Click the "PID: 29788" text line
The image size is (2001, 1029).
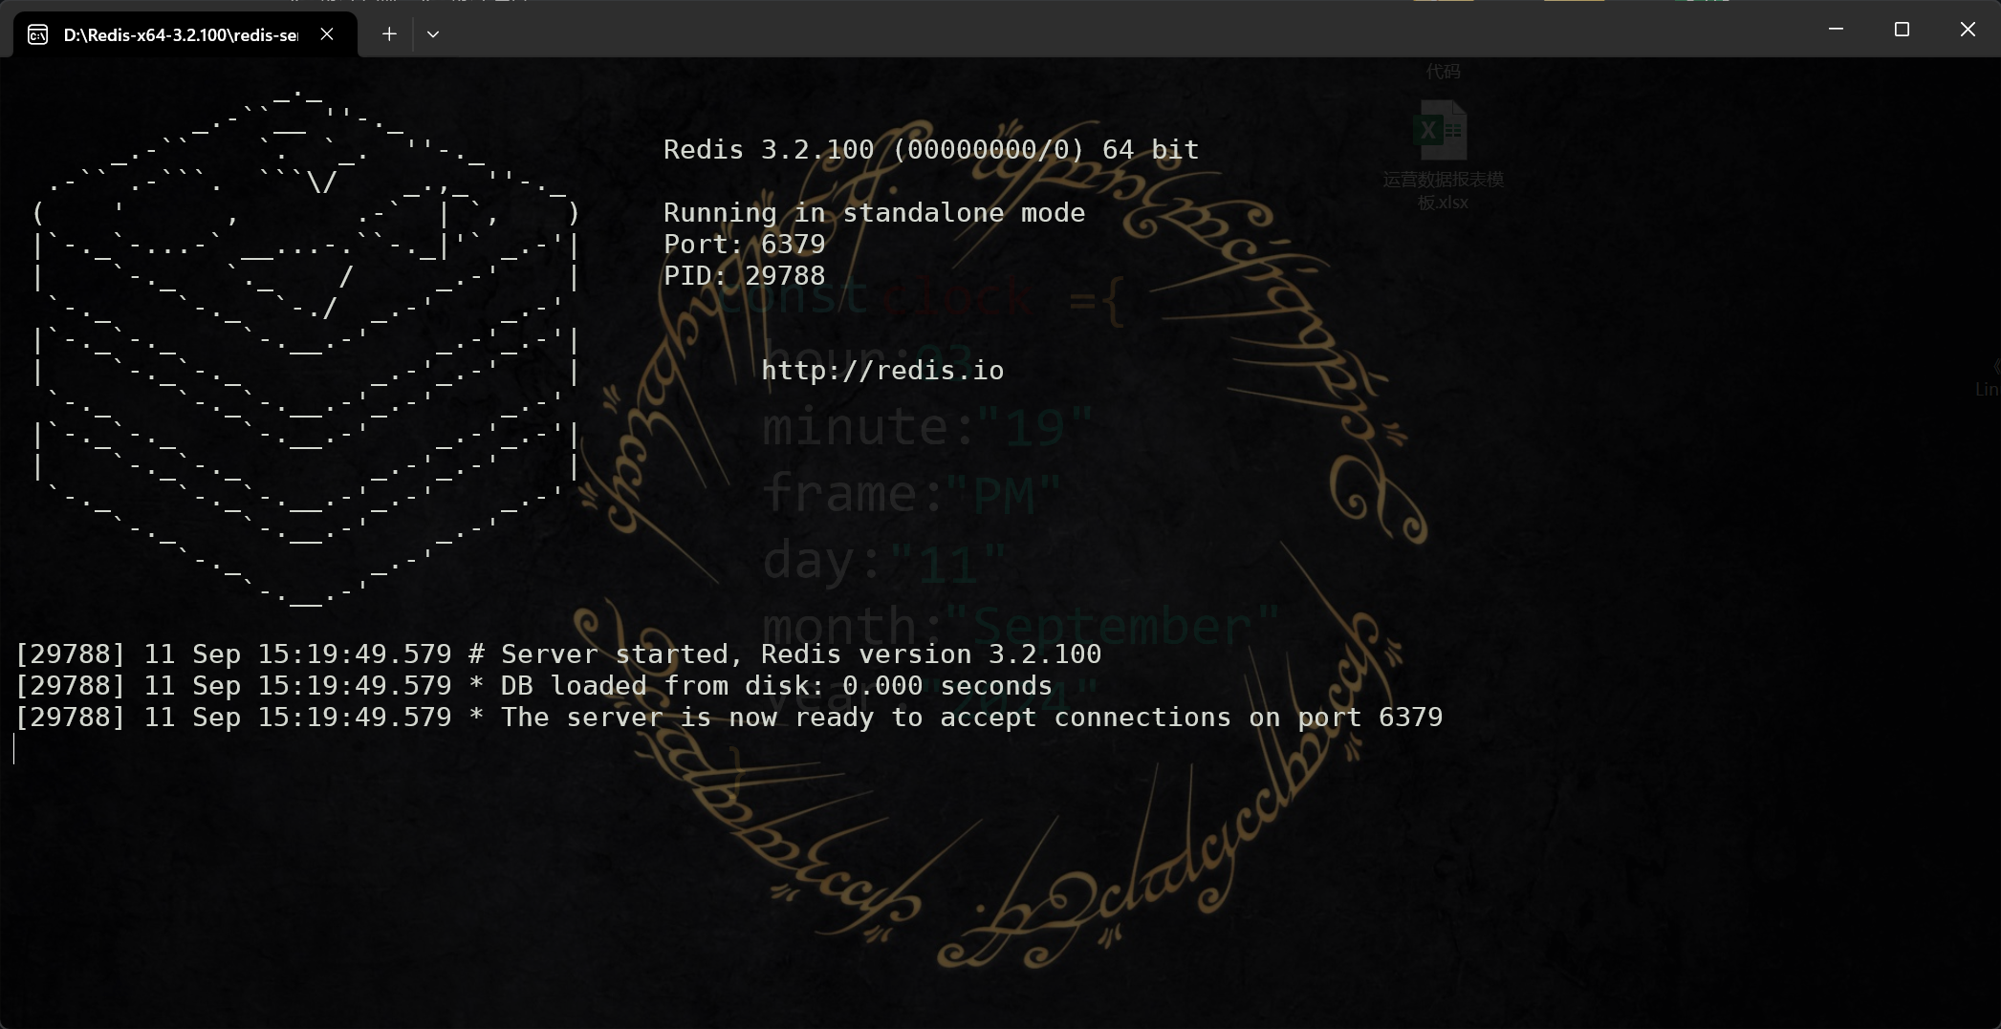[x=744, y=276]
